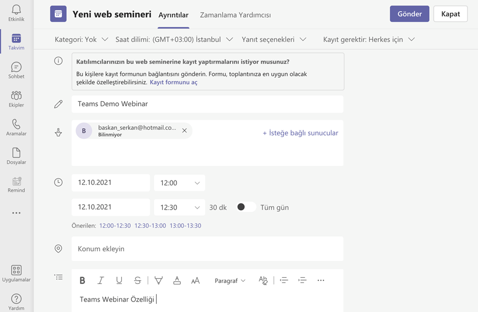Viewport: 478px width, 312px height.
Task: Open Yardım help menu
Action: click(16, 302)
